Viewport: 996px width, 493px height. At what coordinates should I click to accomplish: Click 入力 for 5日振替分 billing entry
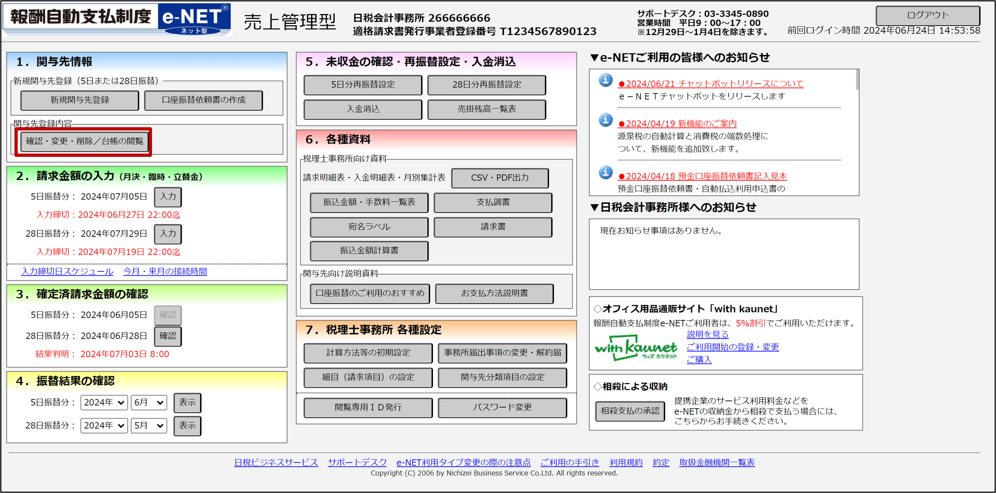click(x=168, y=197)
